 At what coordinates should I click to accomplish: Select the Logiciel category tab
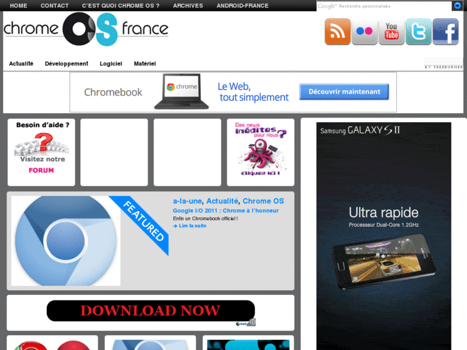[x=110, y=64]
